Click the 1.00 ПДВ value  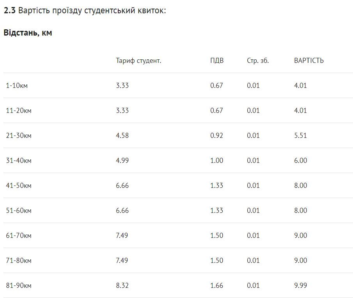point(216,161)
